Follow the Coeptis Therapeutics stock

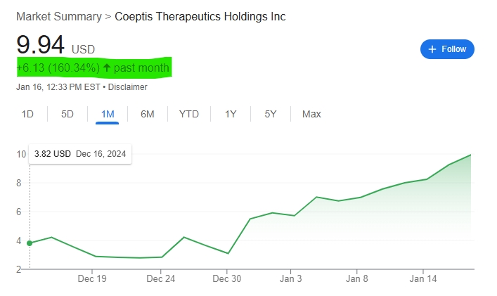point(447,49)
